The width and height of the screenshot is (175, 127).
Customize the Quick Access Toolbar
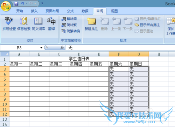[x=42, y=4]
